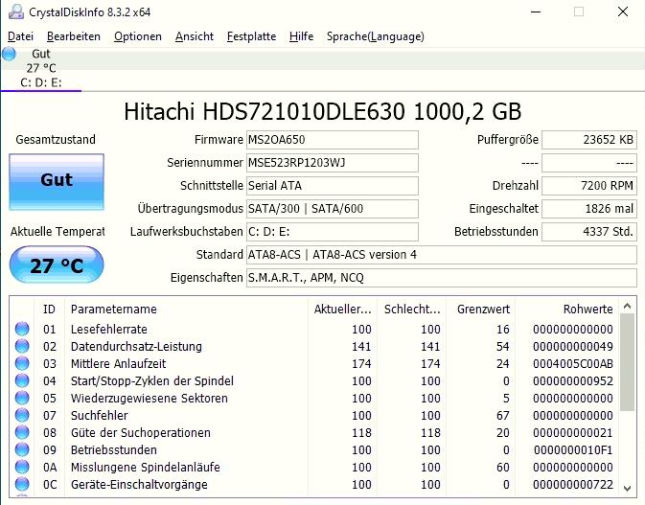Click raw value 0000000010F1

573,450
